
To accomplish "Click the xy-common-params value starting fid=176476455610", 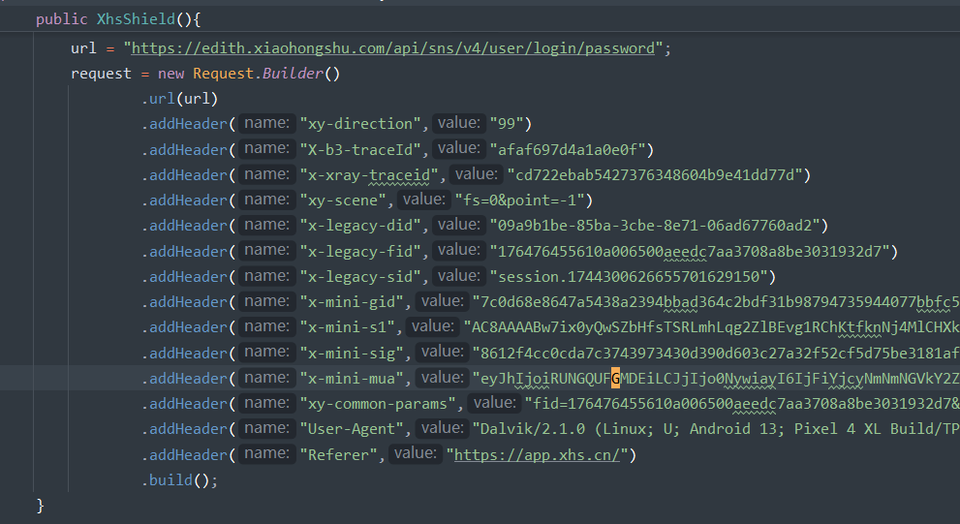I will click(x=742, y=403).
